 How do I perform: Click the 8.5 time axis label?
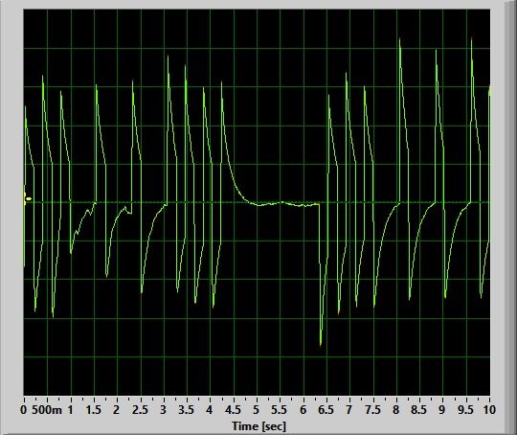click(418, 410)
